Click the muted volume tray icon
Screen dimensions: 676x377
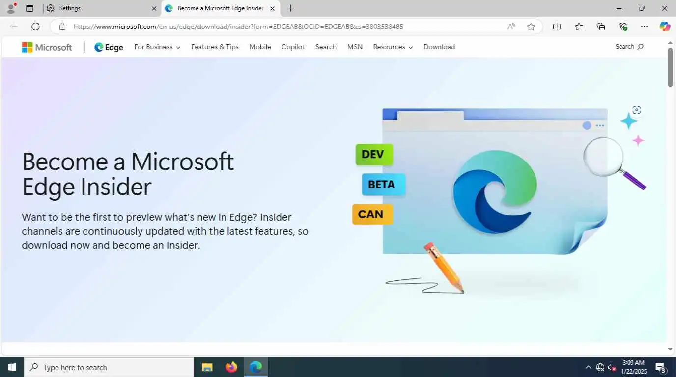coord(612,367)
